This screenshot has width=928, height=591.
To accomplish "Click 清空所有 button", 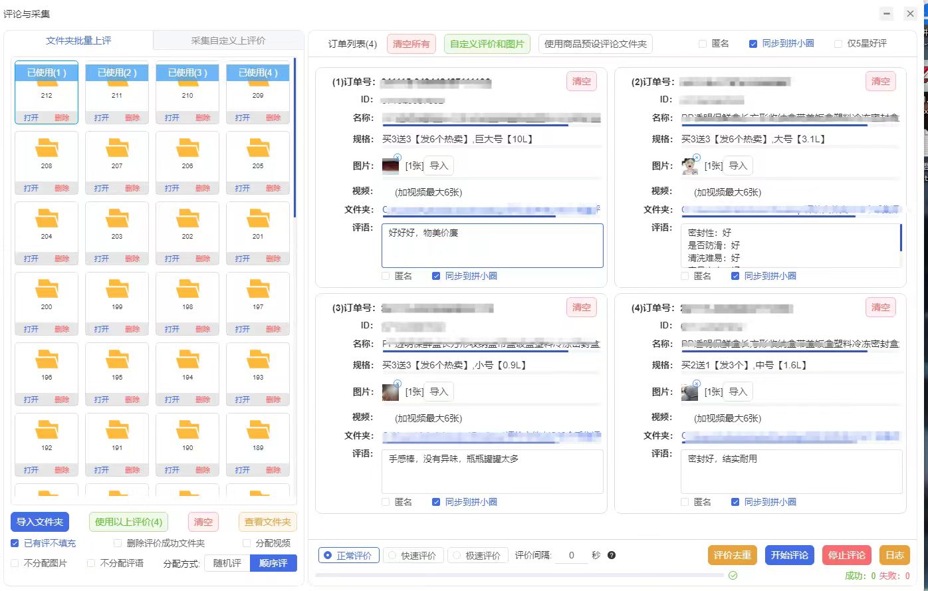I will point(411,44).
